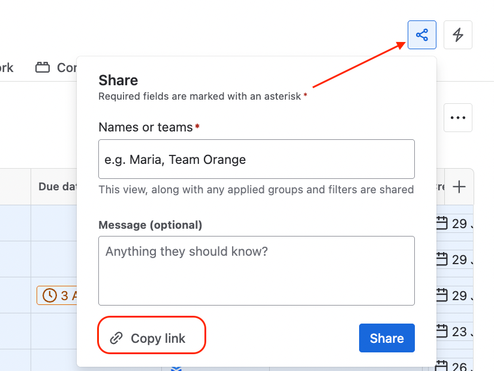This screenshot has height=371, width=494.
Task: Click the Message (optional) text area
Action: pos(257,271)
